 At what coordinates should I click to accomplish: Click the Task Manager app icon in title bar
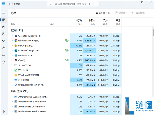point(4,4)
